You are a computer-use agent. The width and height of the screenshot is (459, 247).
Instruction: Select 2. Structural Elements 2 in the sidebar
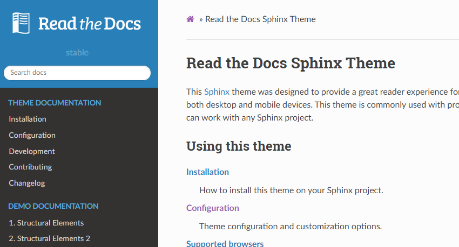pos(50,238)
